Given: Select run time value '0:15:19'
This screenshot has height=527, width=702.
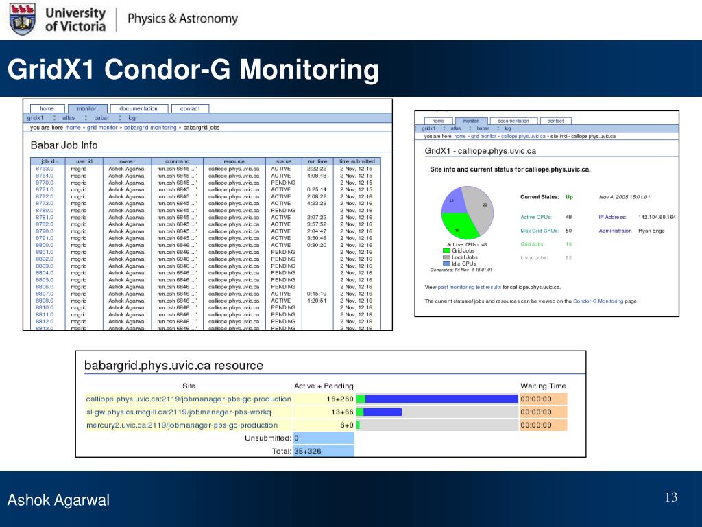Looking at the screenshot, I should click(317, 294).
